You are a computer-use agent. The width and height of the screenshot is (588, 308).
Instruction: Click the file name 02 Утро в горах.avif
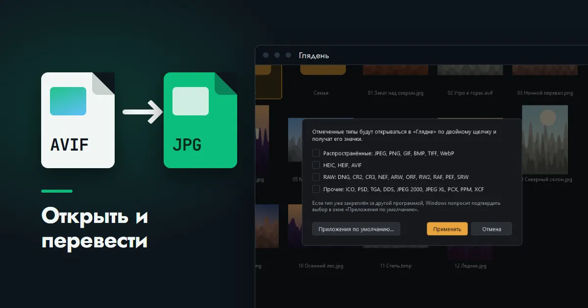[470, 93]
